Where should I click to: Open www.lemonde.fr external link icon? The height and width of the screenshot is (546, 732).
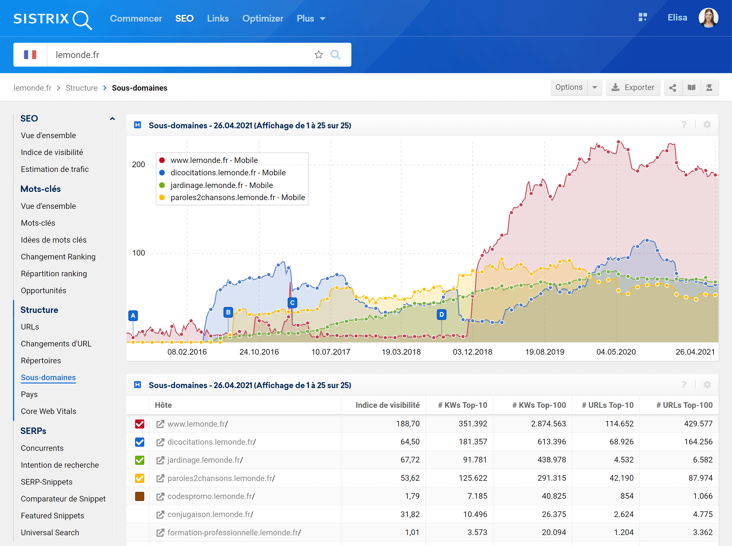pos(160,424)
